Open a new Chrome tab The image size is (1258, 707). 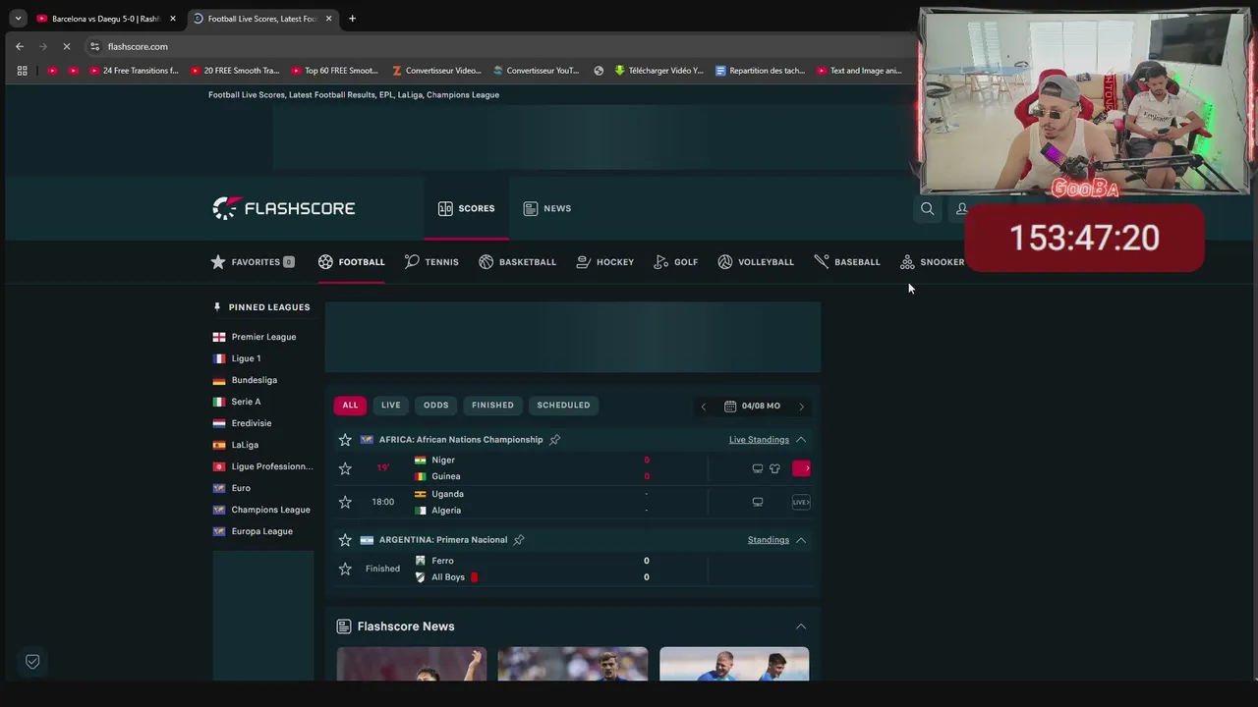click(352, 19)
